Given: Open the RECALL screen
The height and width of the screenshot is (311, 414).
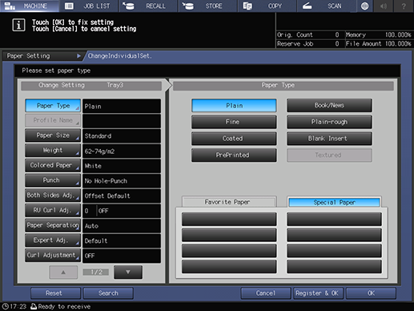Looking at the screenshot, I should 148,6.
